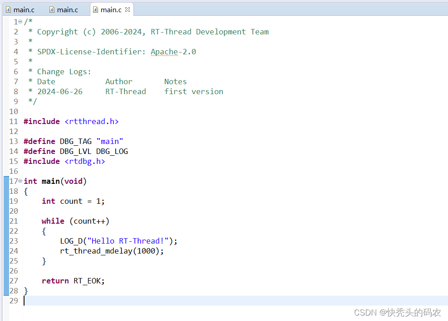
Task: Click the "first version" note
Action: 194,91
